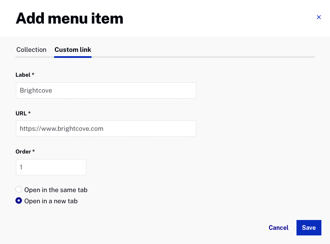Select the Custom link tab
This screenshot has height=244, width=330.
[73, 50]
